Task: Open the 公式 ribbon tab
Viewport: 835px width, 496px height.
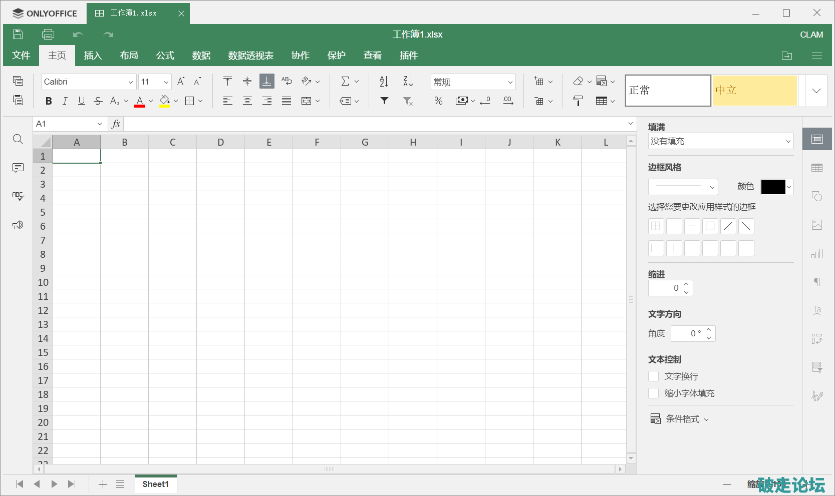Action: click(x=165, y=56)
